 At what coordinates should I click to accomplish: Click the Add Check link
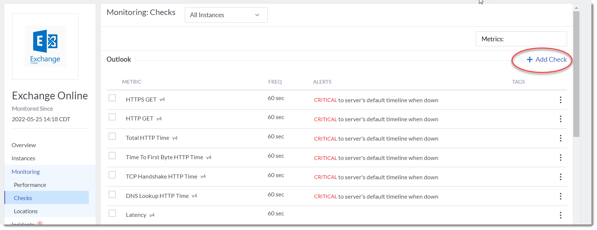pyautogui.click(x=551, y=60)
